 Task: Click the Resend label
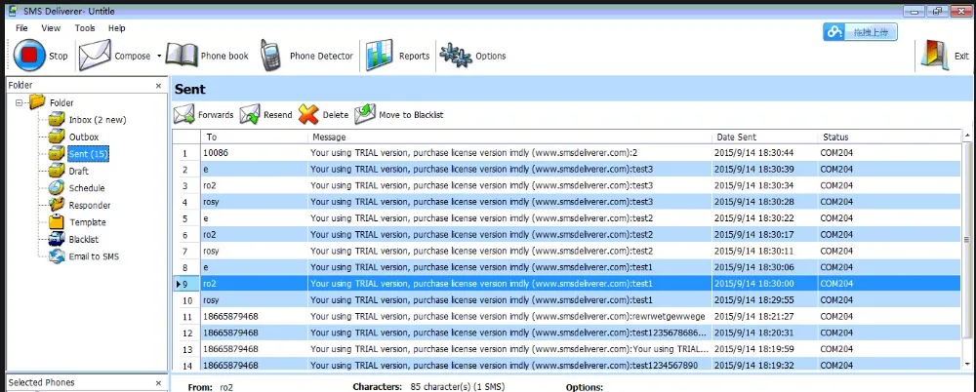pos(277,115)
